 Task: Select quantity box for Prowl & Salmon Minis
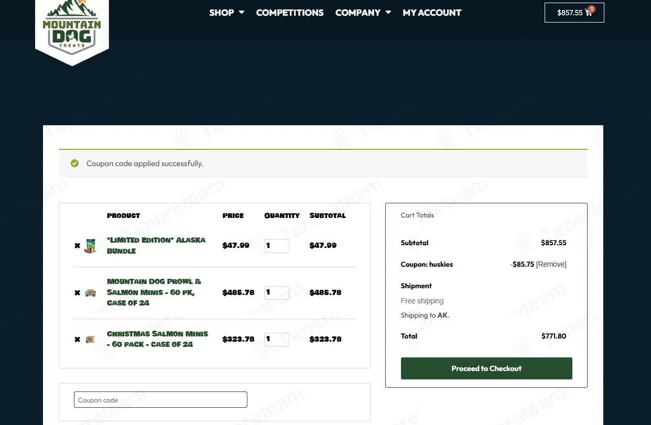coord(277,293)
